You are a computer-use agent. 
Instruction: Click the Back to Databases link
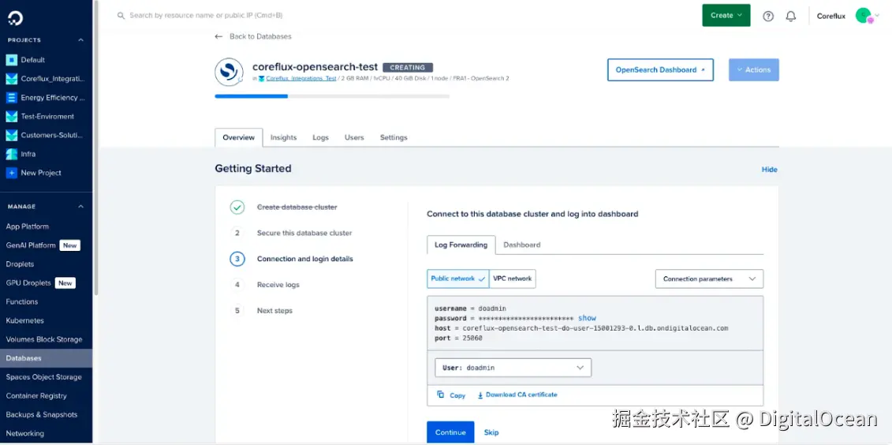tap(260, 36)
